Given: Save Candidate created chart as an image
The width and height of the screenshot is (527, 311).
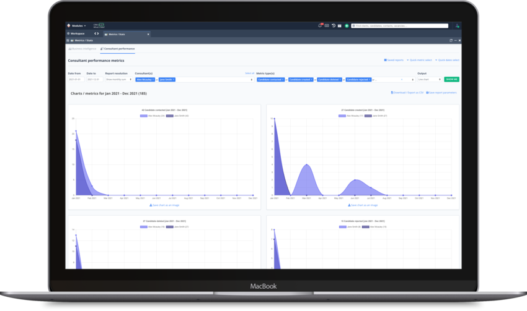Looking at the screenshot, I should coord(363,205).
